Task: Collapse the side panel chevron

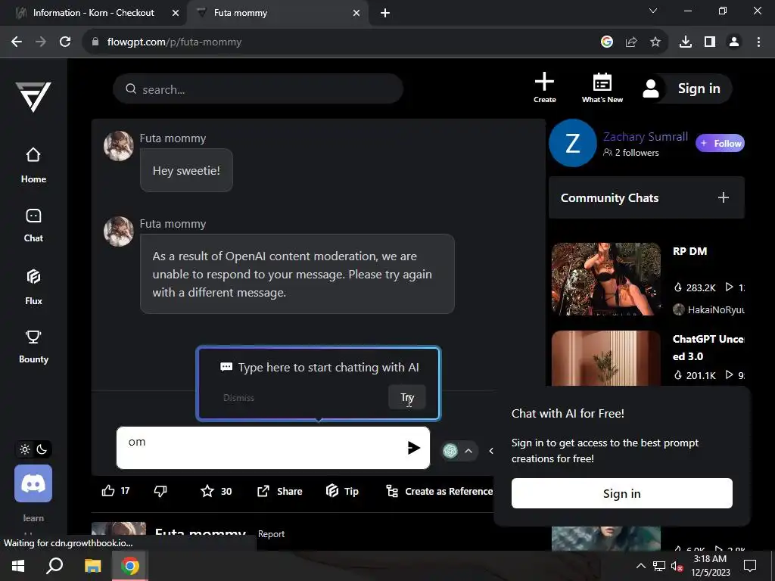Action: [490, 451]
